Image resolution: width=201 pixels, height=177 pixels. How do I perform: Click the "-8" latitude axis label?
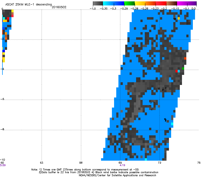coord(2,129)
